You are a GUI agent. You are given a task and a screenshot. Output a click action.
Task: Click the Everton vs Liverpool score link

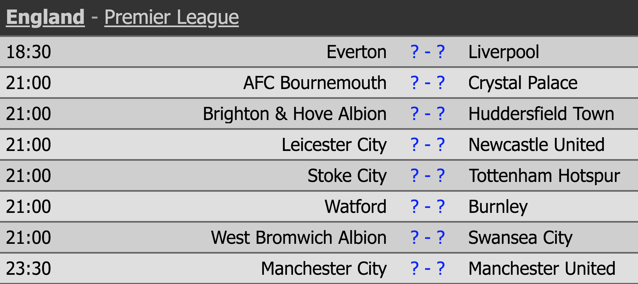pyautogui.click(x=428, y=52)
